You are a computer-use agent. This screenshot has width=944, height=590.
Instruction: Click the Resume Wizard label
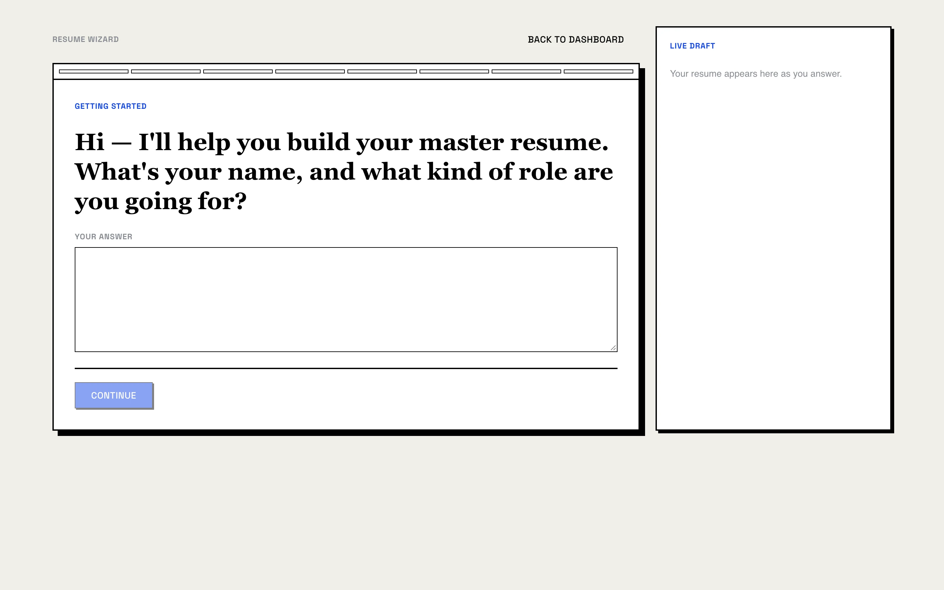click(x=86, y=39)
